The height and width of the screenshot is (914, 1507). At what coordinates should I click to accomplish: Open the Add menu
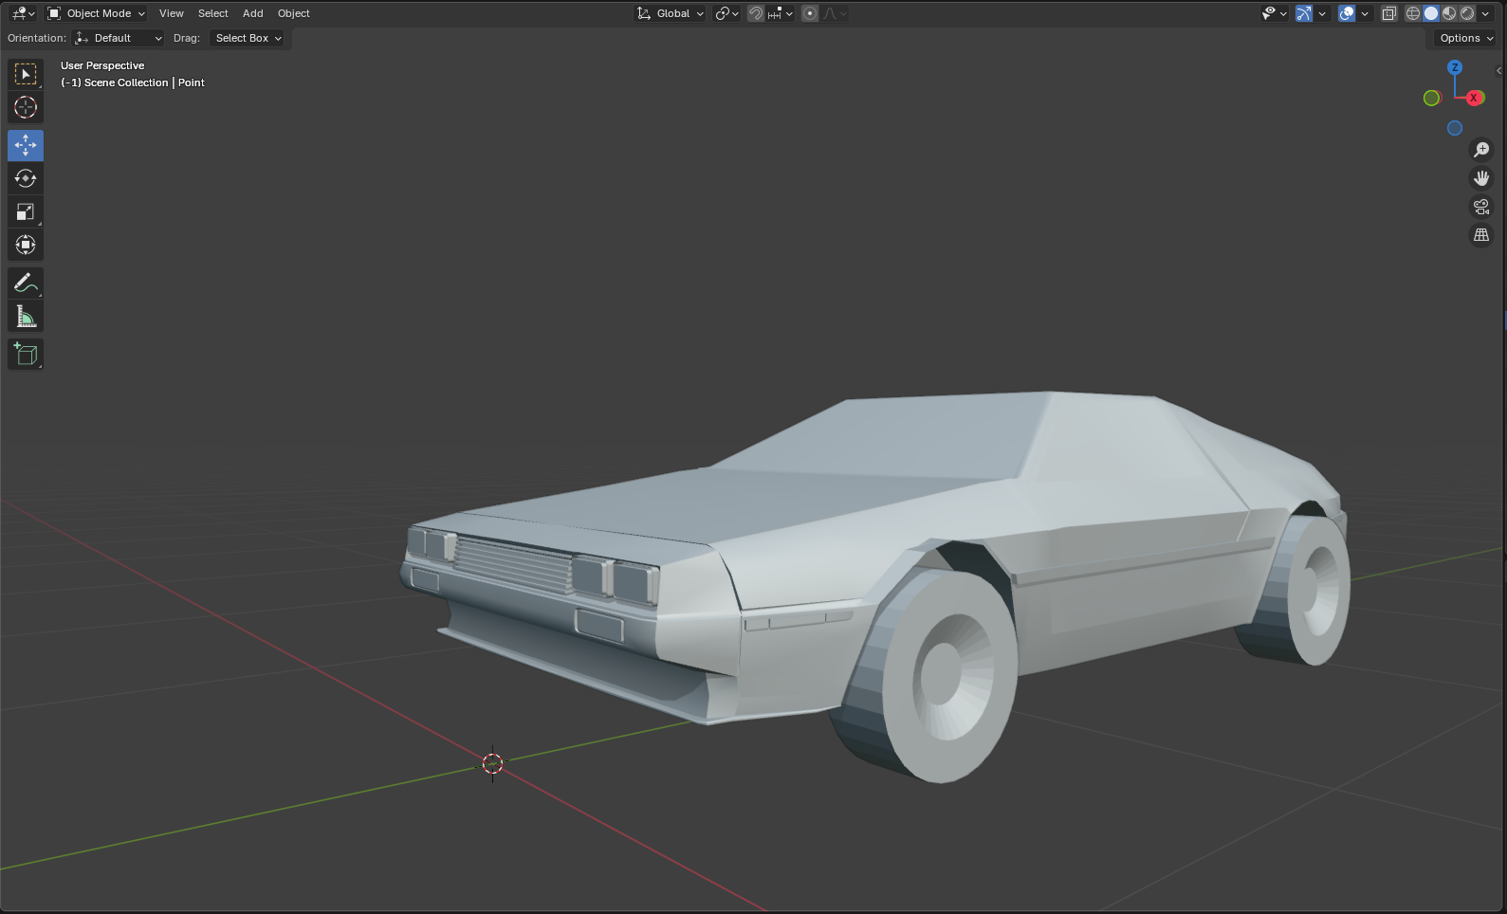253,13
